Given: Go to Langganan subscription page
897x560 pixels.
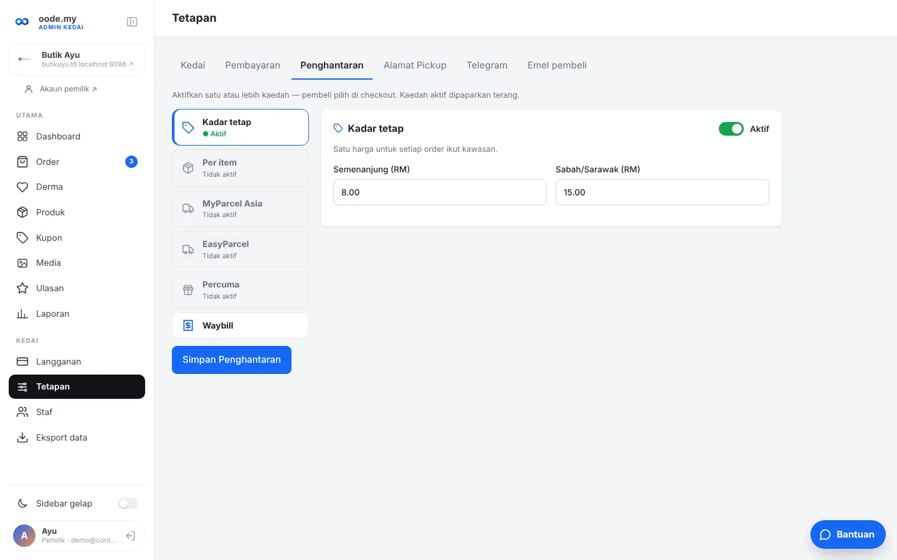Looking at the screenshot, I should click(77, 362).
